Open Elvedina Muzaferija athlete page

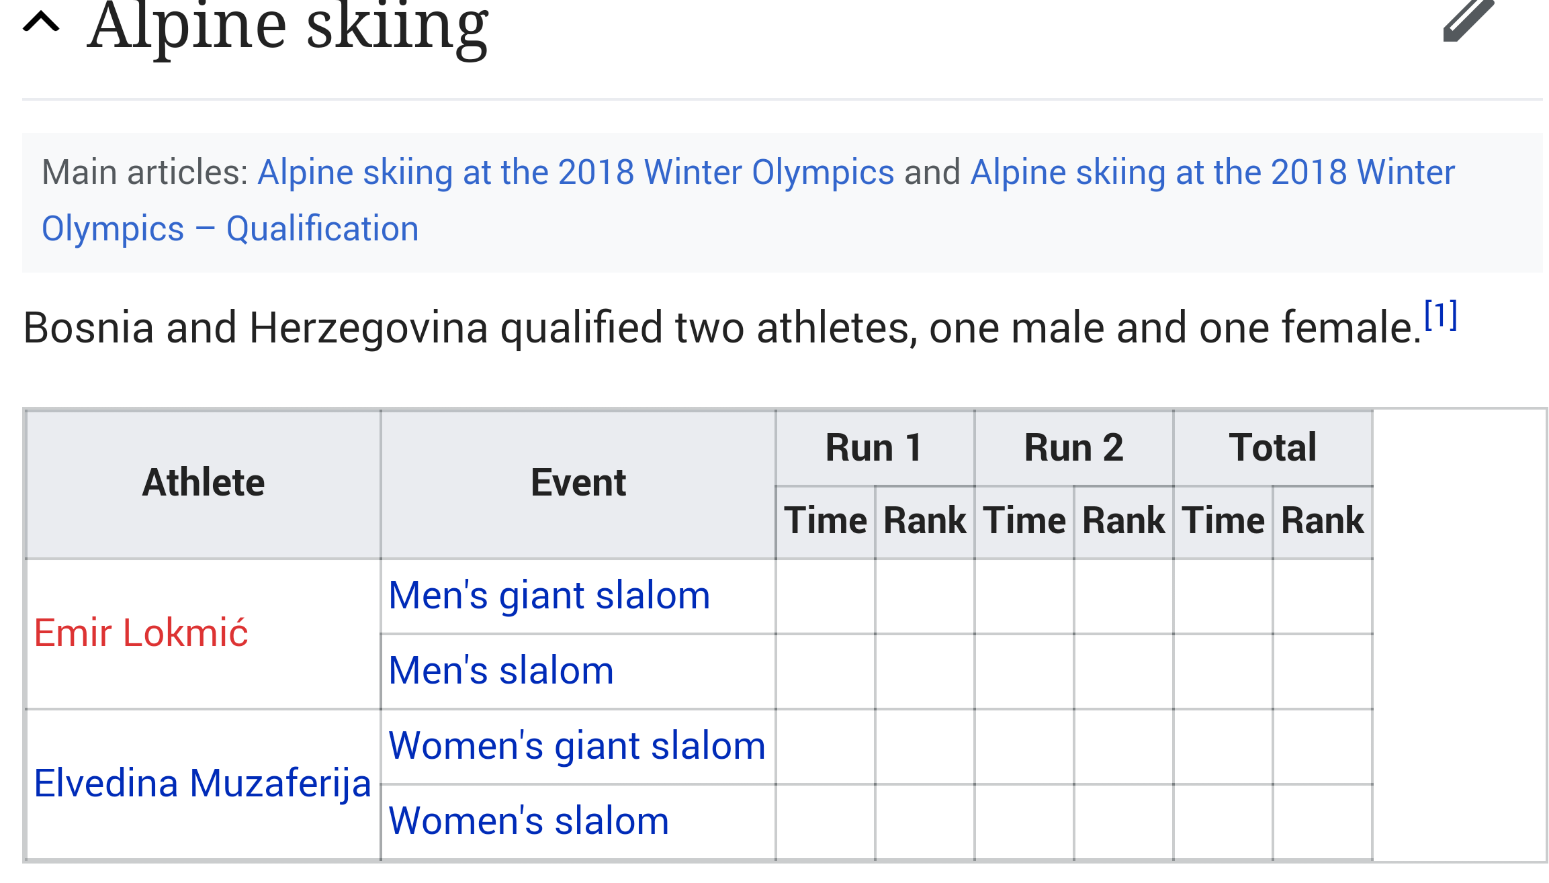[x=202, y=784]
